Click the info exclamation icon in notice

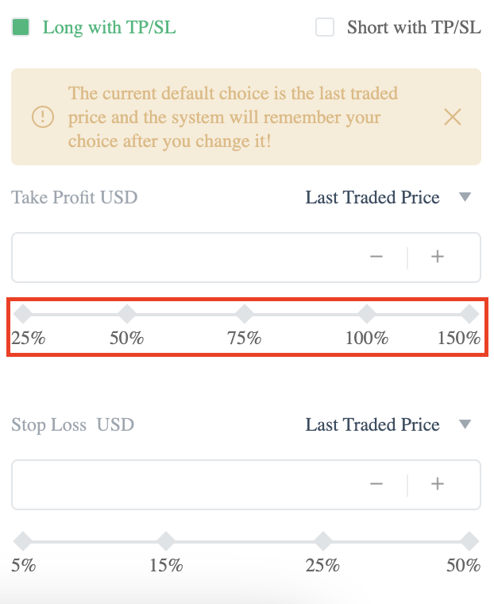pyautogui.click(x=43, y=117)
